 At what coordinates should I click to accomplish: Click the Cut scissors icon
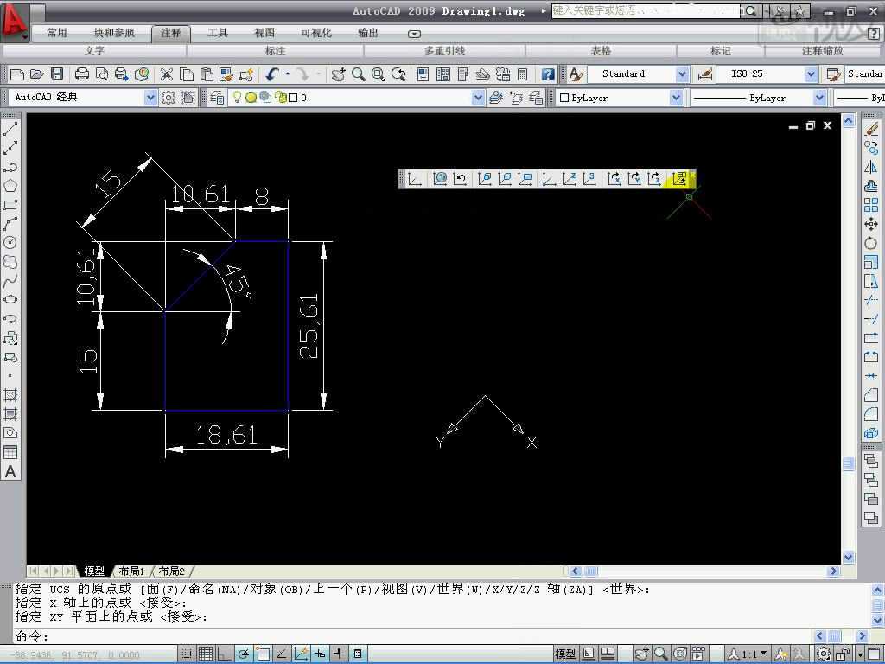click(x=167, y=74)
